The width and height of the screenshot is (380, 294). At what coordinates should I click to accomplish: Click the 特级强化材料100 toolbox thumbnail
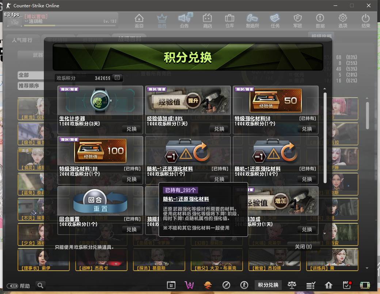100,150
